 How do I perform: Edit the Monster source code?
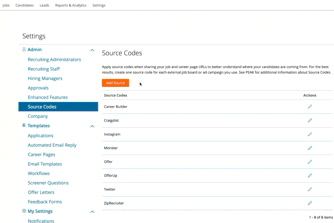310,148
